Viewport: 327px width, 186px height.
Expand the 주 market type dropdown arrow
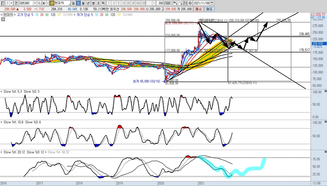click(x=11, y=3)
